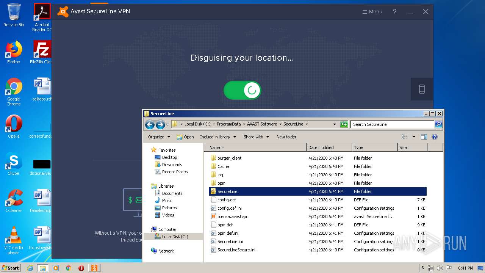The image size is (485, 273).
Task: Open the Avast VPN taskbar icon
Action: click(94, 268)
